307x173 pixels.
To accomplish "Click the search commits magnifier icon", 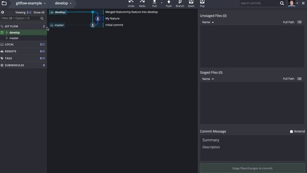I will [282, 3].
